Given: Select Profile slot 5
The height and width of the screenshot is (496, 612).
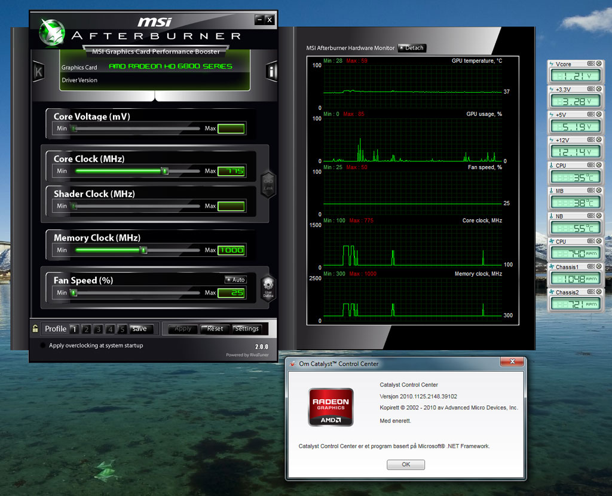Looking at the screenshot, I should click(122, 329).
